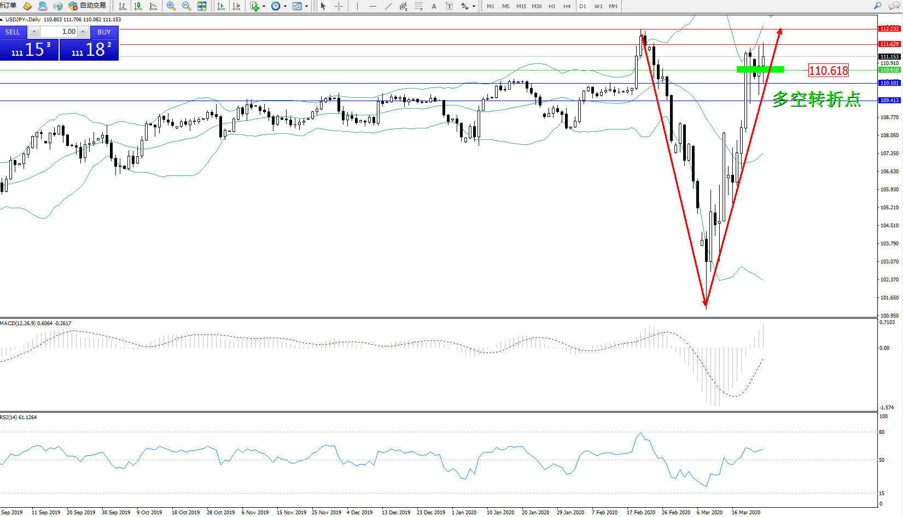Click the Zoom Out magnifier icon
This screenshot has height=517, width=903.
[x=187, y=6]
